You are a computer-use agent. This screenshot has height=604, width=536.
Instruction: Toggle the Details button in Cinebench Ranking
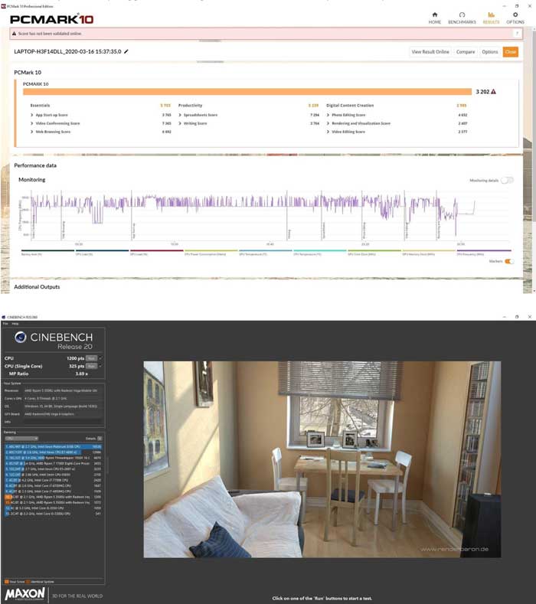(x=100, y=439)
